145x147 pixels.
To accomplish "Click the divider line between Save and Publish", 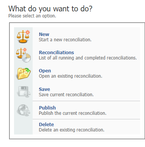I will [86, 101].
